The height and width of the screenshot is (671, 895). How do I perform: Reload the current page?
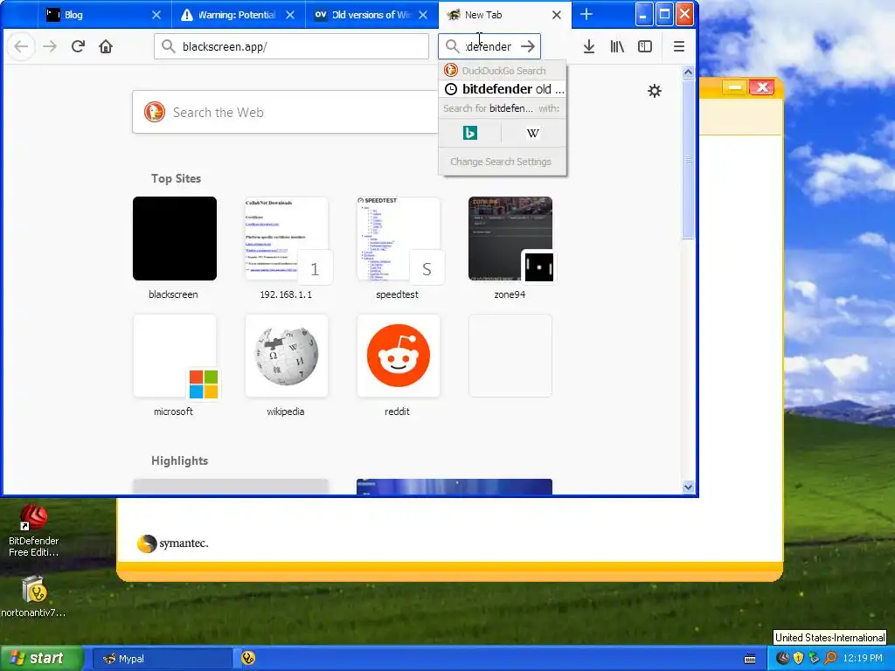tap(78, 47)
